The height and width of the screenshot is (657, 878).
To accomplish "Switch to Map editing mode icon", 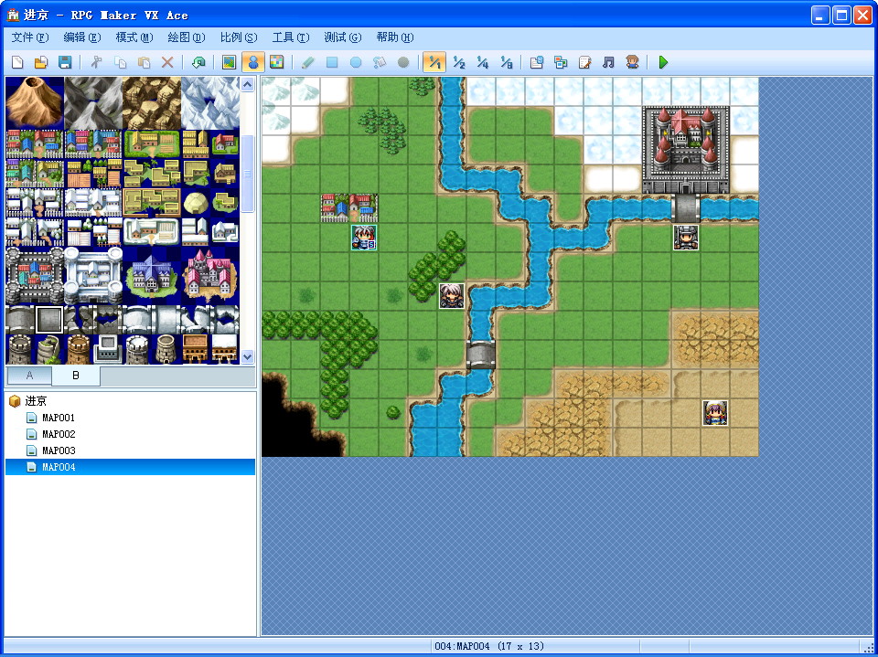I will pyautogui.click(x=229, y=62).
